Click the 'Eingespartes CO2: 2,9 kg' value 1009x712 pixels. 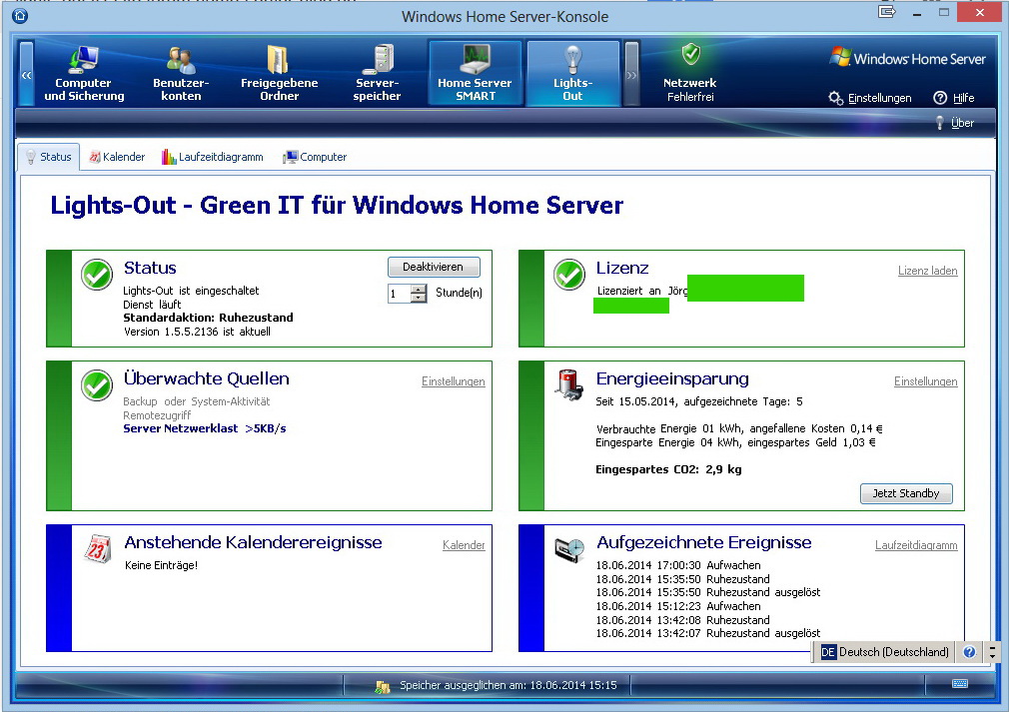tap(668, 469)
